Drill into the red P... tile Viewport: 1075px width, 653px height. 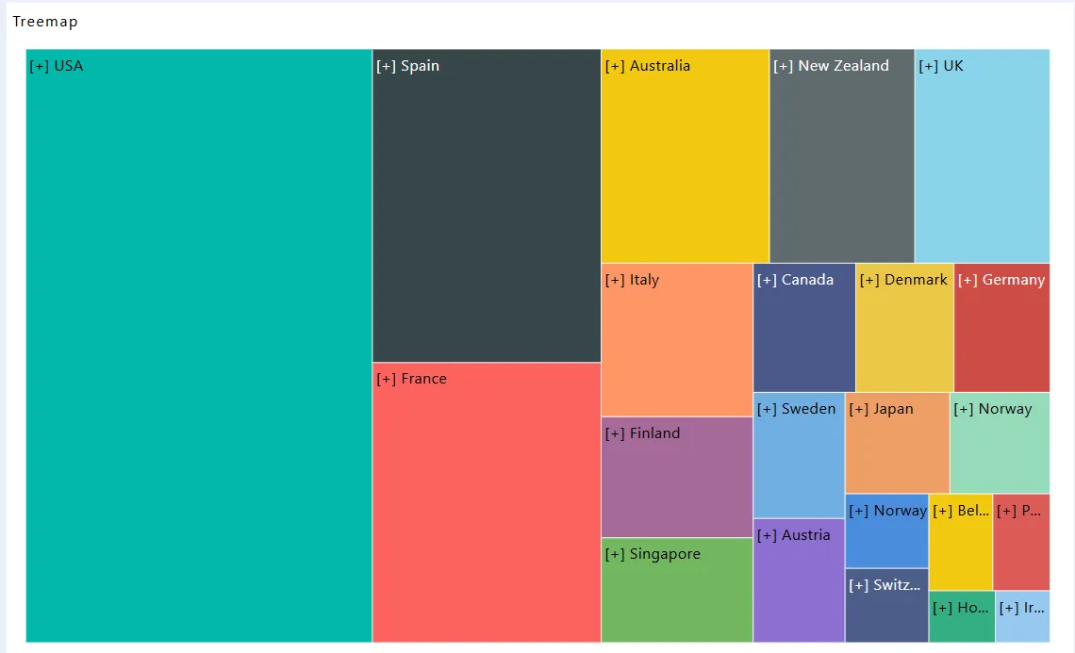tap(1021, 542)
